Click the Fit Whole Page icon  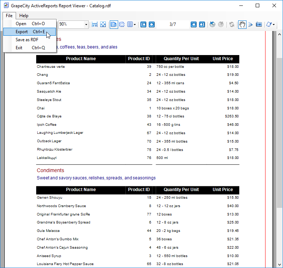(103, 24)
